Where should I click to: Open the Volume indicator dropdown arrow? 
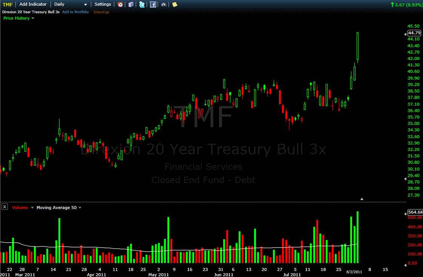coord(32,208)
